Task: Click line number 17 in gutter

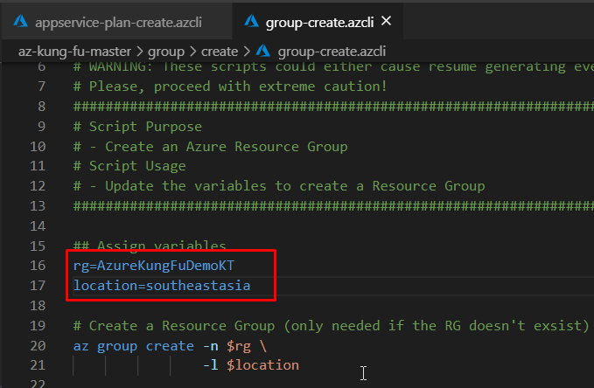Action: click(36, 286)
